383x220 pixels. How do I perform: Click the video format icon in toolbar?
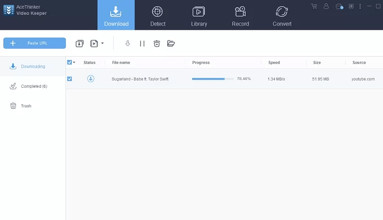[x=94, y=43]
